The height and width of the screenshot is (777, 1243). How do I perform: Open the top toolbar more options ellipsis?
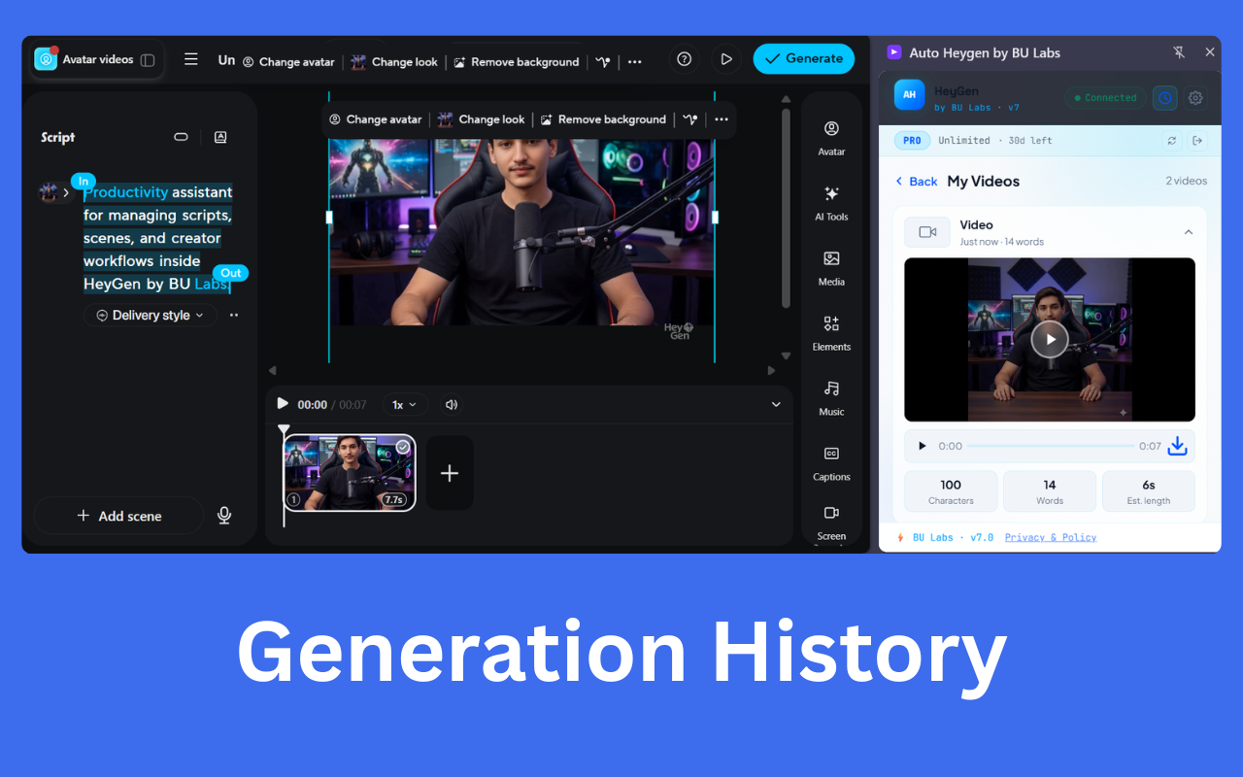635,61
